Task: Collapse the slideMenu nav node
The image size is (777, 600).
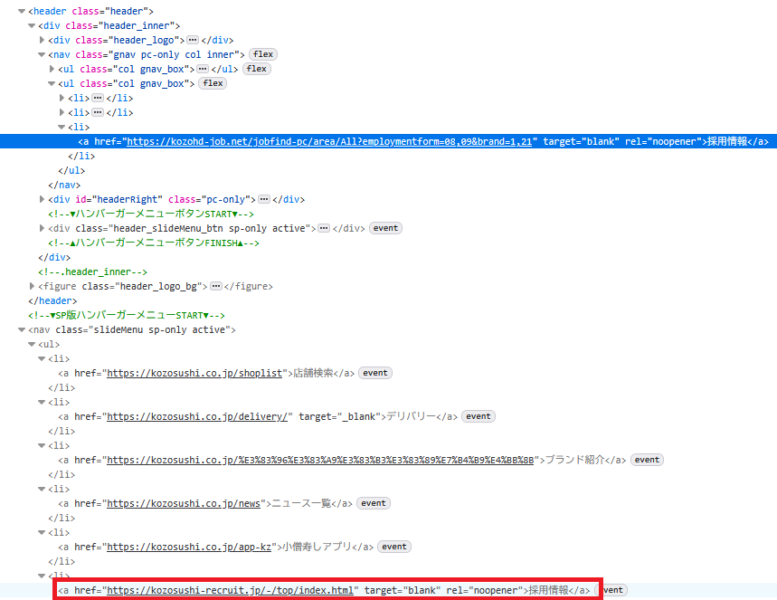Action: [22, 329]
